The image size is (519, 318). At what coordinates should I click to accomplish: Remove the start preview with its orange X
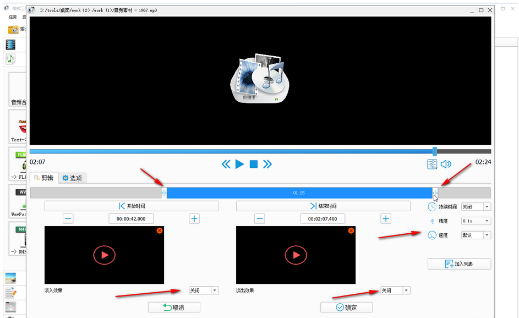coord(160,231)
